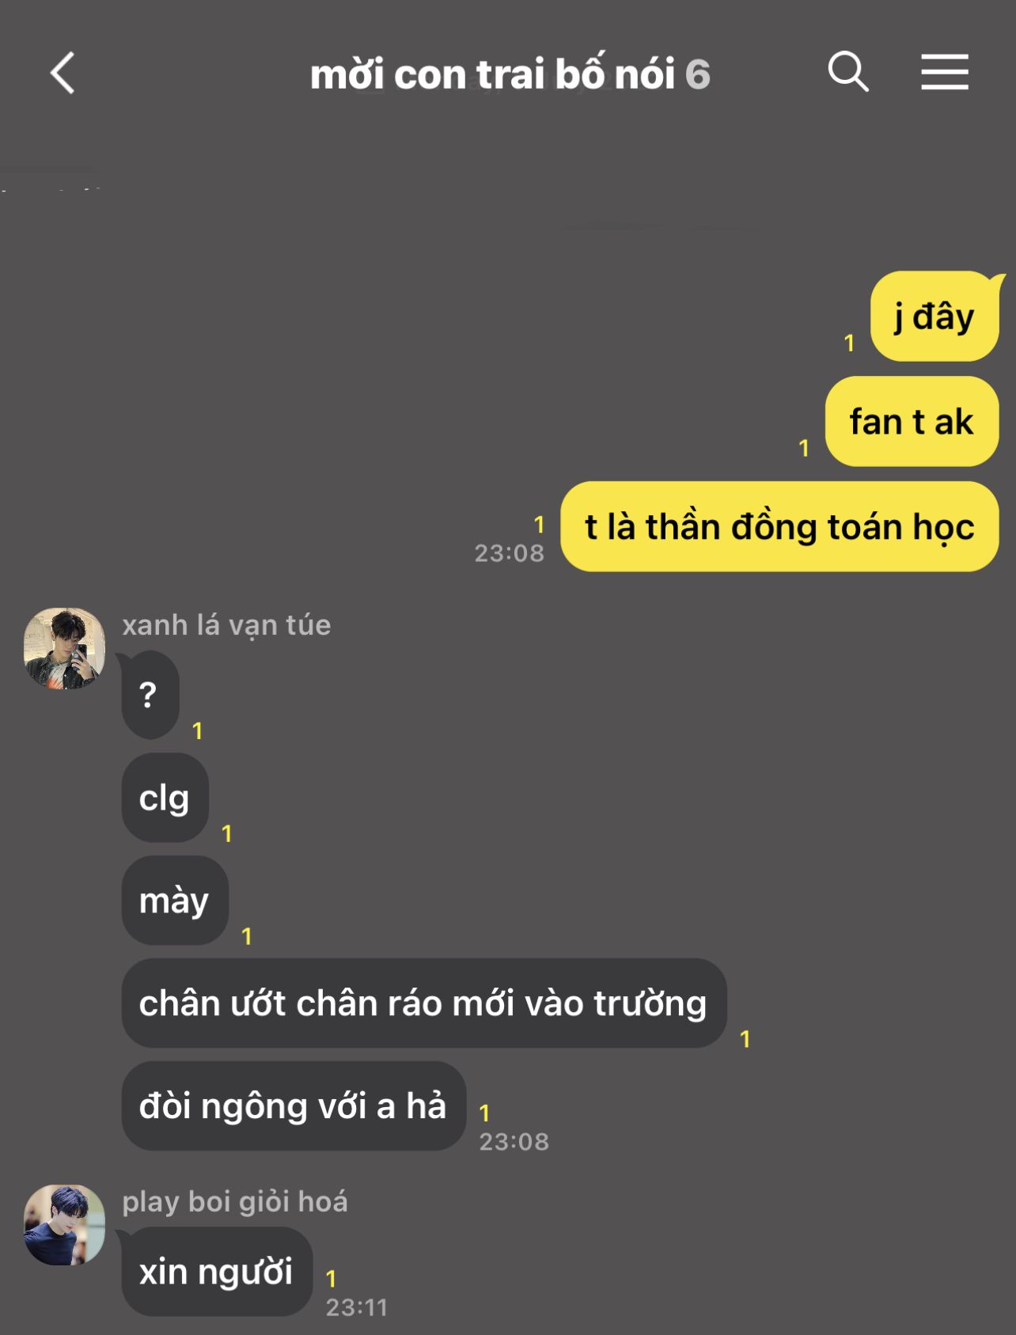Tap member count '6' in header
This screenshot has width=1016, height=1335.
point(697,75)
